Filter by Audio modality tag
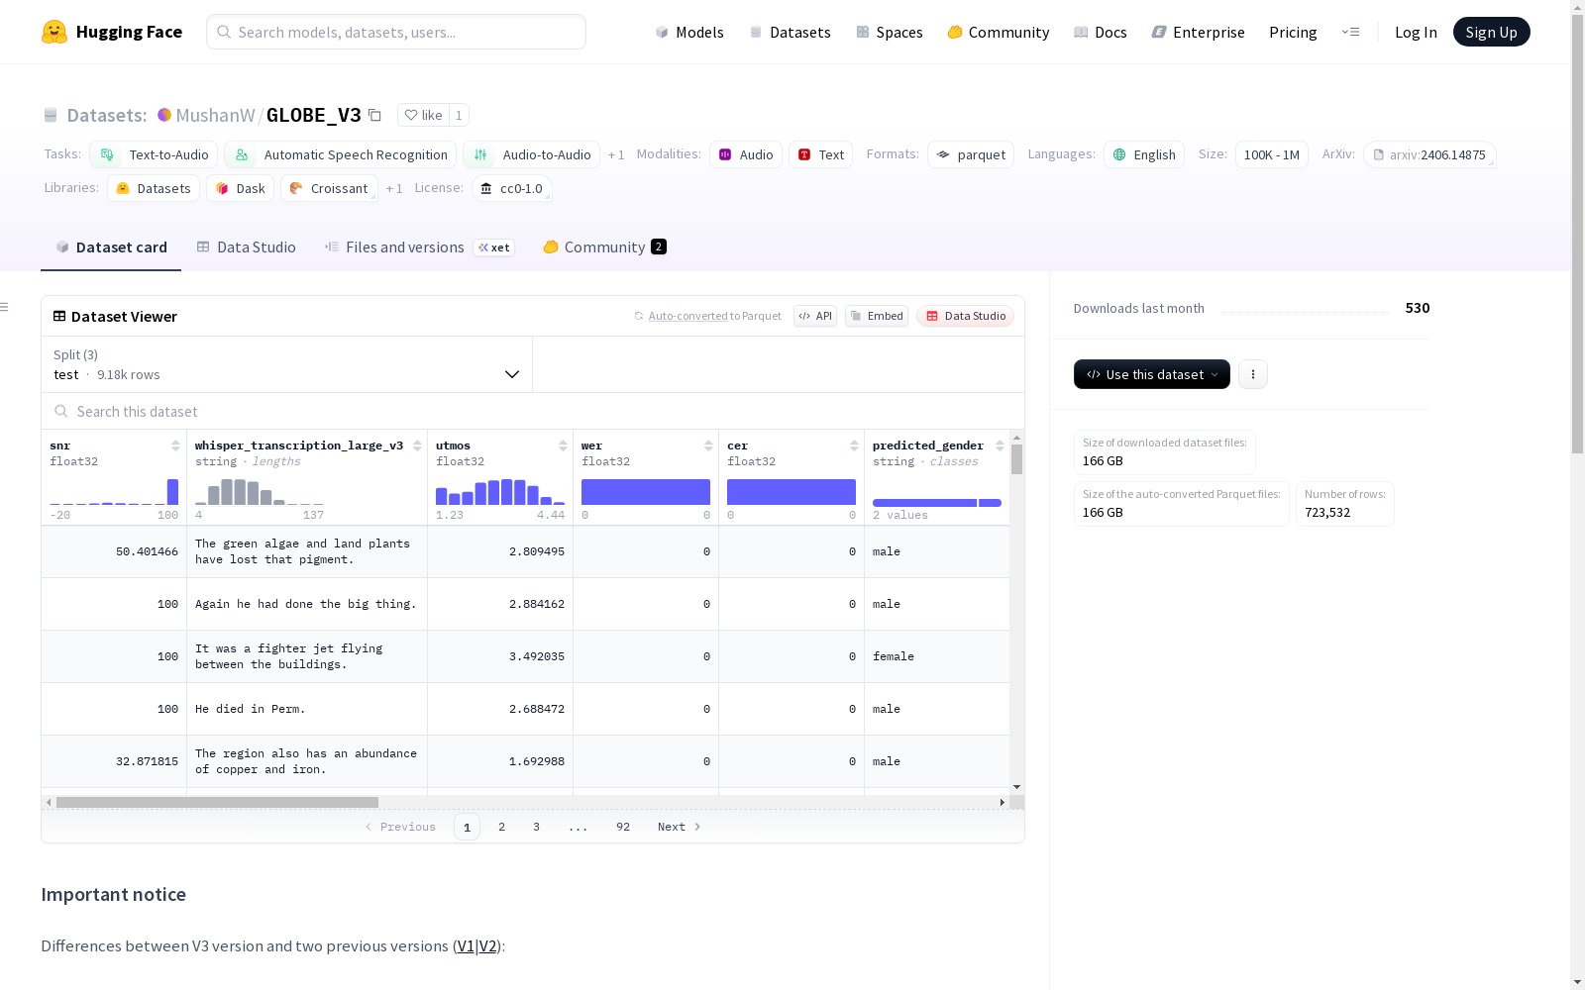 [746, 154]
